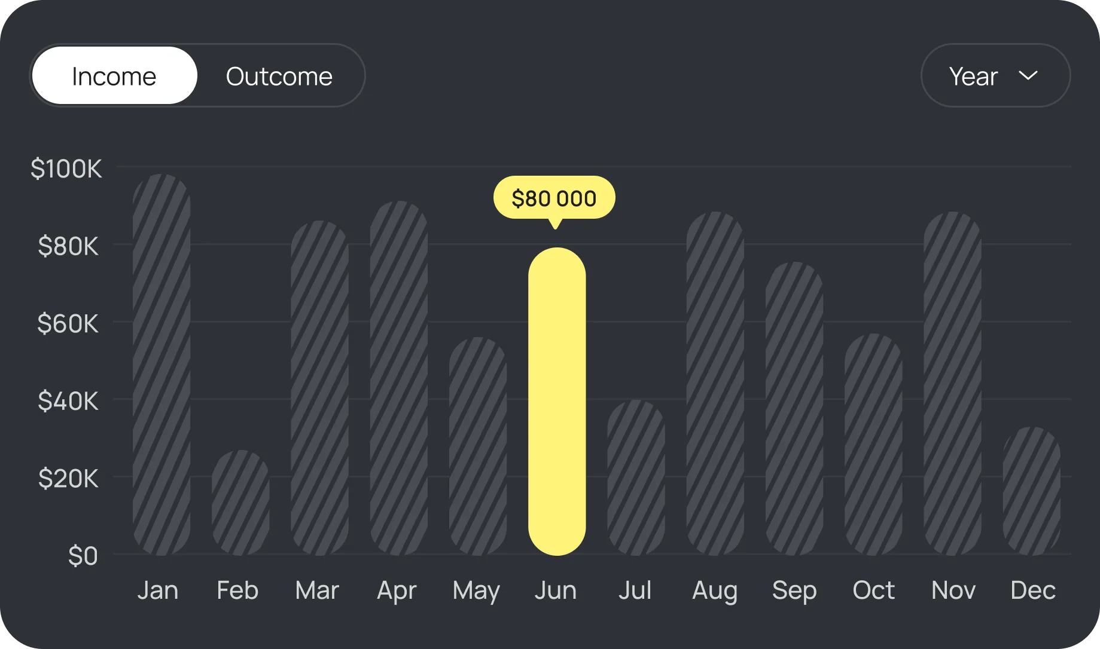Select the September bar
The height and width of the screenshot is (649, 1100).
(795, 412)
